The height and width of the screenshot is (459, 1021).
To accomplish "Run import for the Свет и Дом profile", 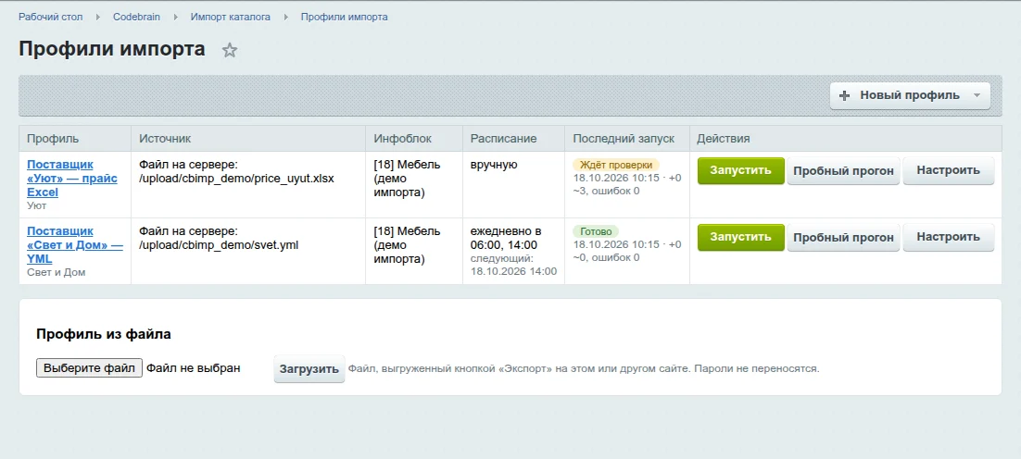I will [x=740, y=237].
